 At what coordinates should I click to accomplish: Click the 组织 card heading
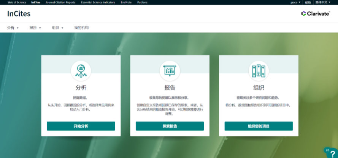259,88
